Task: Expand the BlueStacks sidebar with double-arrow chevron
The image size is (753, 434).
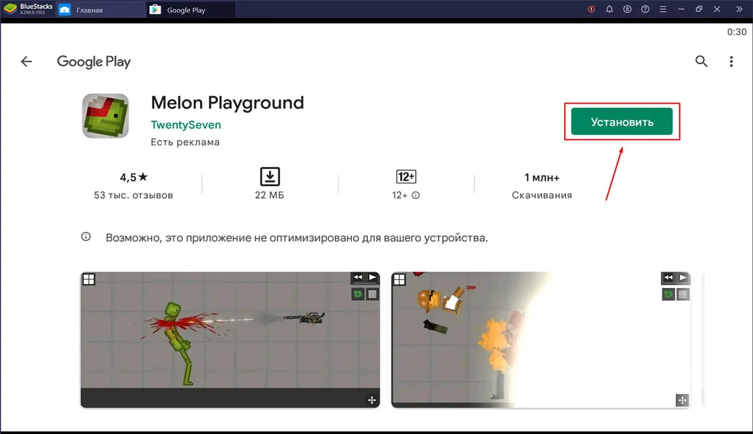Action: (739, 9)
